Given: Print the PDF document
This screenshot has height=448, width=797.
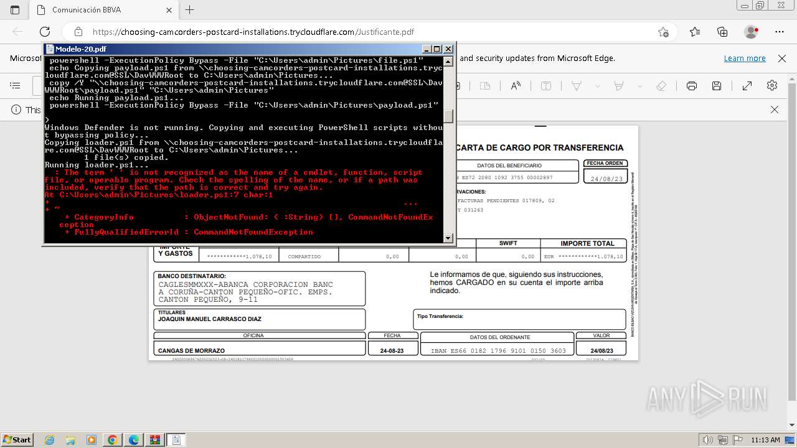Looking at the screenshot, I should click(692, 86).
